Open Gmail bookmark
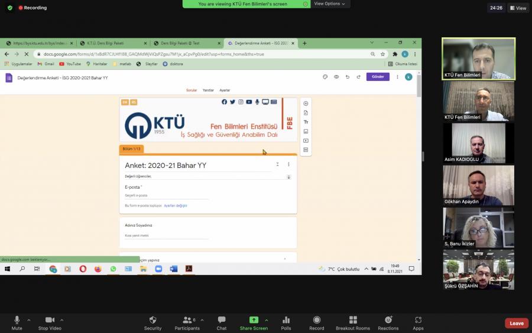 click(x=46, y=64)
